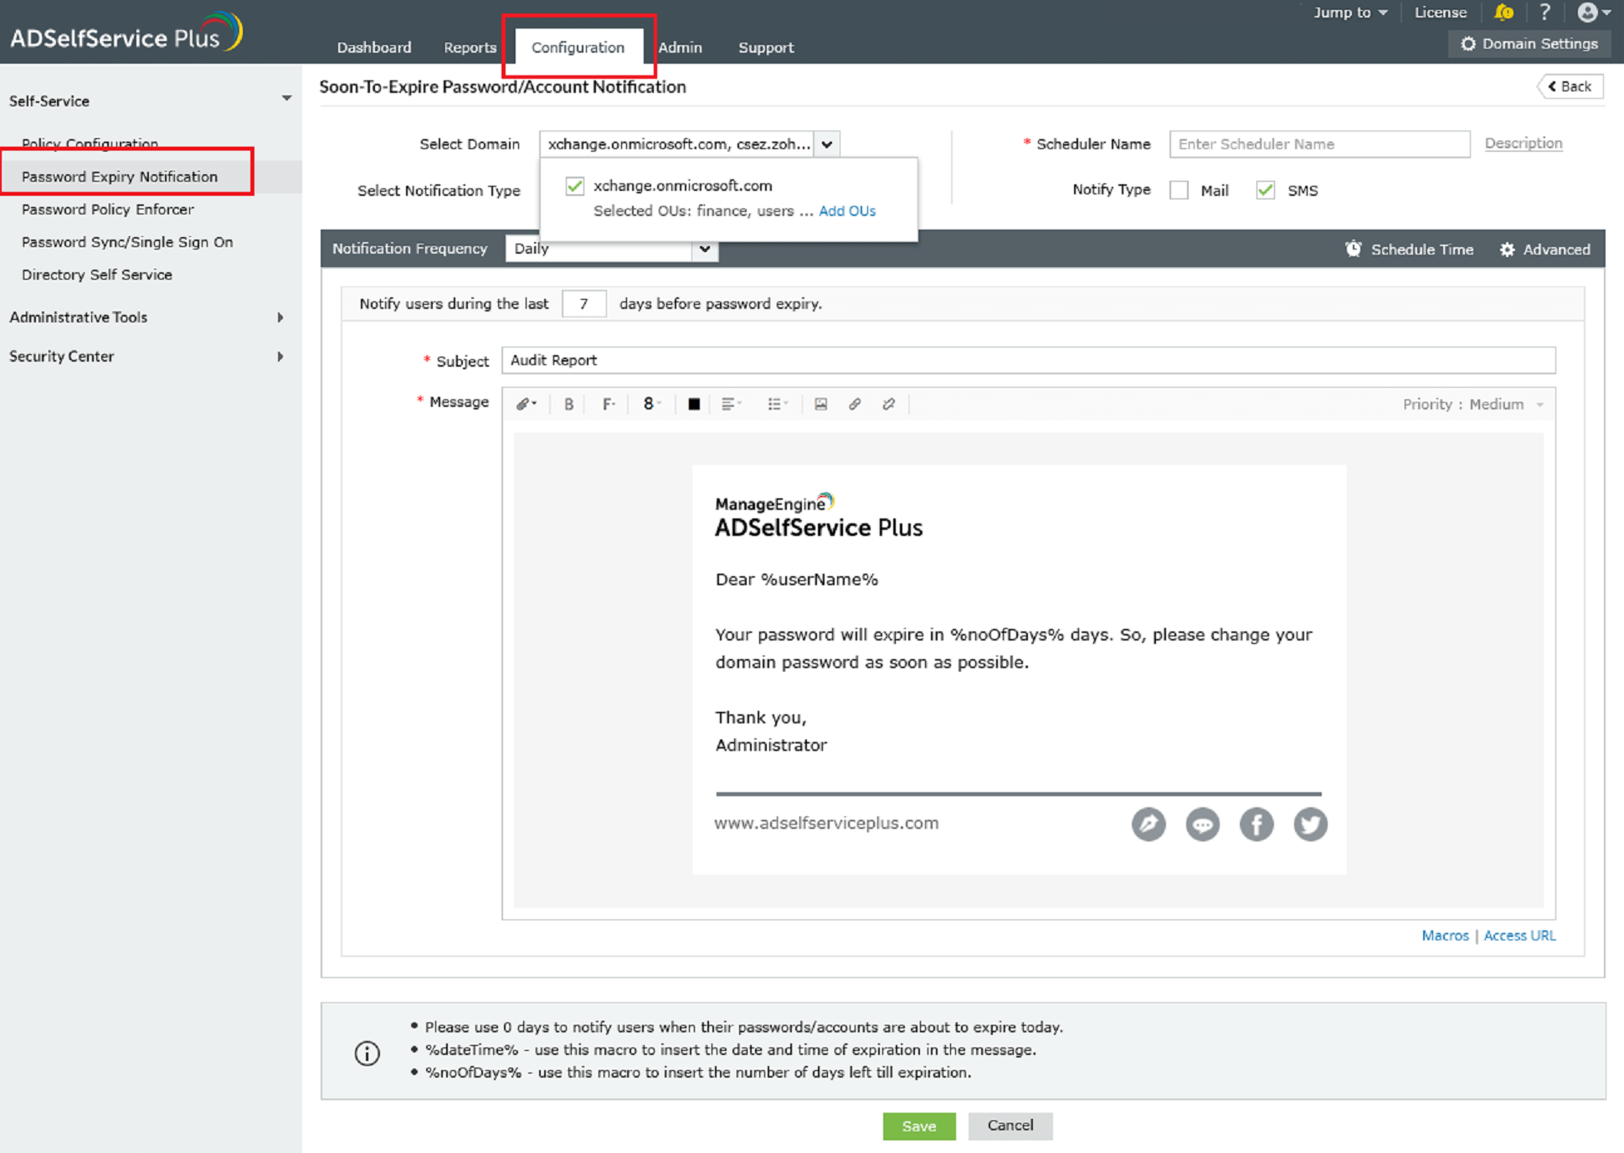The image size is (1624, 1153).
Task: Expand the Select Domain dropdown arrow
Action: (826, 144)
